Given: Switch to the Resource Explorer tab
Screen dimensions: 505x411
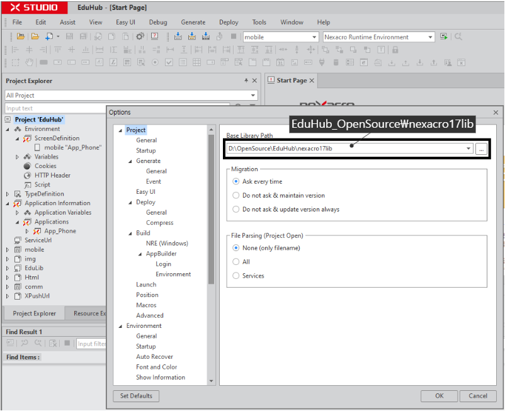Looking at the screenshot, I should tap(87, 313).
